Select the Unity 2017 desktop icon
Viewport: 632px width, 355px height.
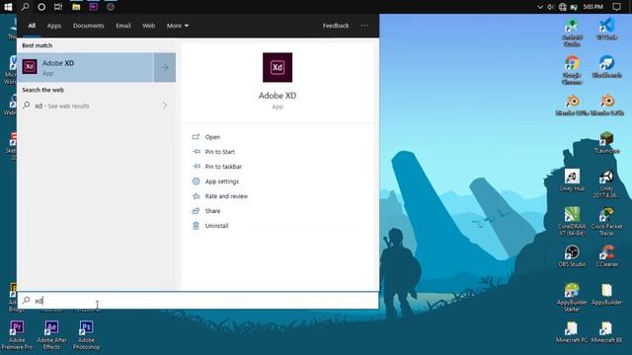pos(606,183)
